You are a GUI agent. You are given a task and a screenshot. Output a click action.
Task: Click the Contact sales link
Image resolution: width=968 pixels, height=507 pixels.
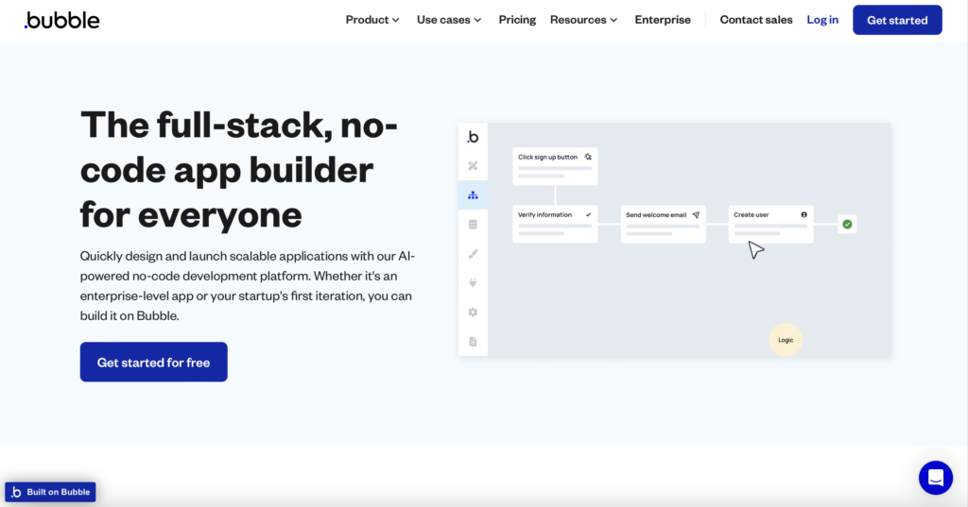755,20
